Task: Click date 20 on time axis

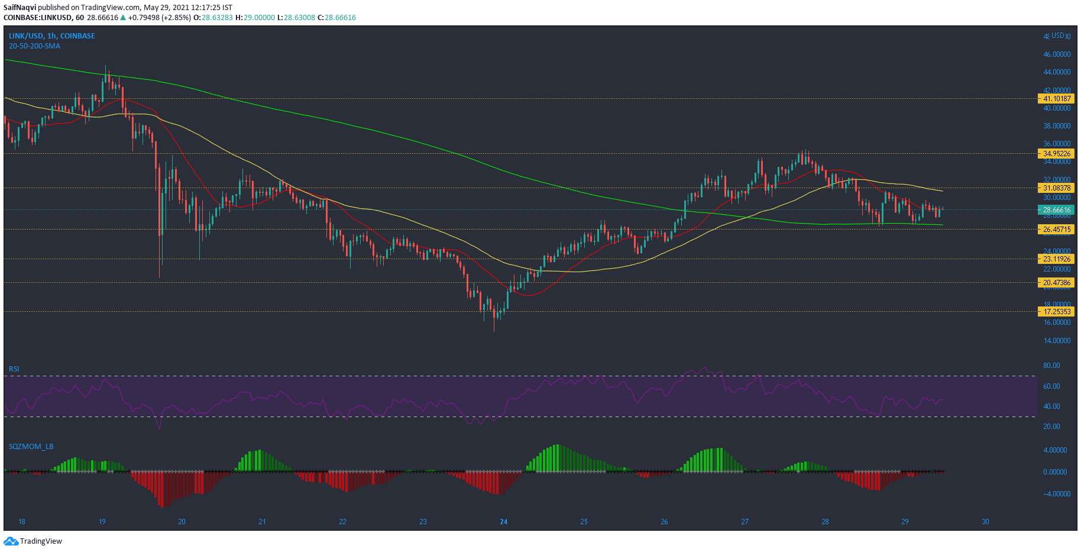Action: 182,522
